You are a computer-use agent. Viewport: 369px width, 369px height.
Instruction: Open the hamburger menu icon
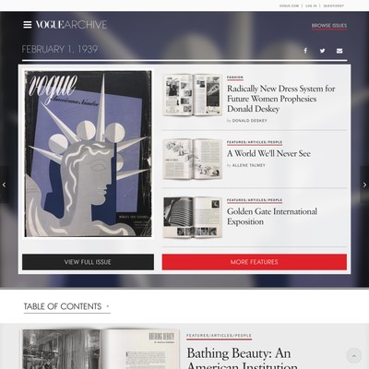tap(28, 25)
